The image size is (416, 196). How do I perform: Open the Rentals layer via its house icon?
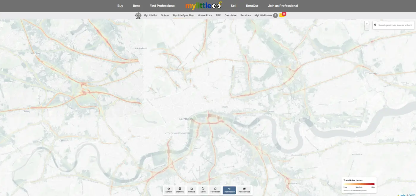(192, 189)
